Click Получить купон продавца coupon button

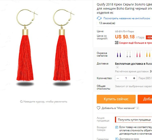pyautogui.click(x=133, y=120)
